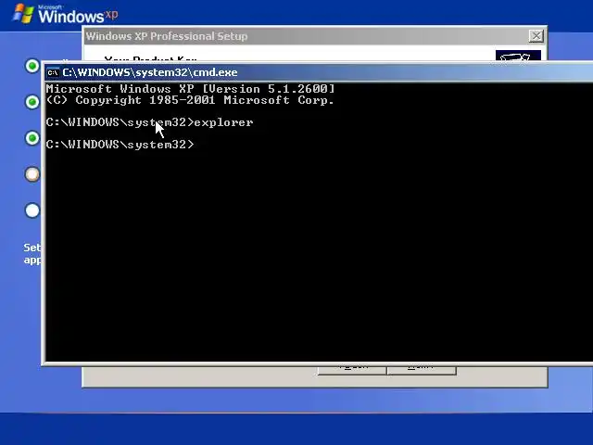Close the Windows XP Professional Setup dialog
The image size is (593, 445).
point(536,36)
